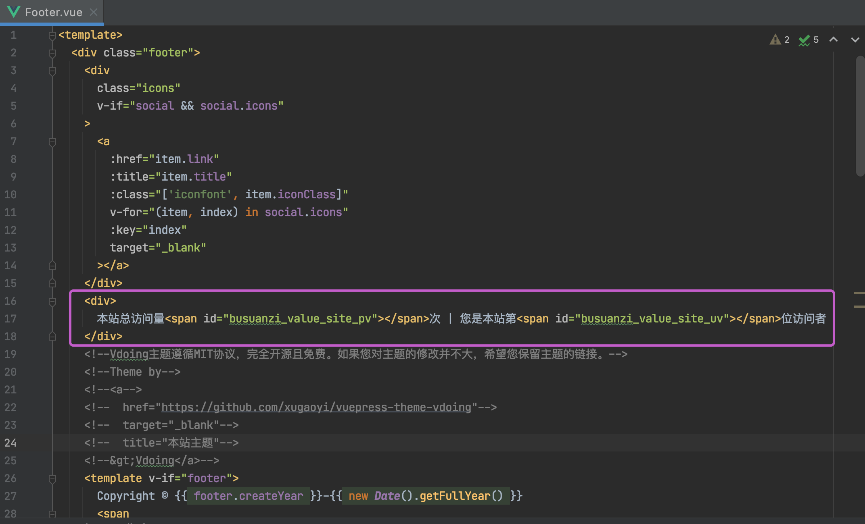Click the busuanzi_value_site_pv id text
Viewport: 865px width, 524px height.
[300, 319]
